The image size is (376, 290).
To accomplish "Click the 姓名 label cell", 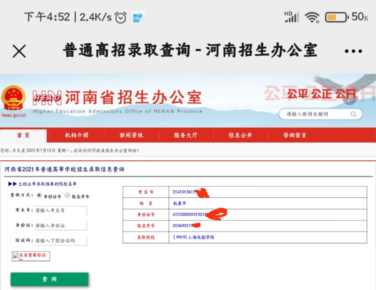I will 146,203.
